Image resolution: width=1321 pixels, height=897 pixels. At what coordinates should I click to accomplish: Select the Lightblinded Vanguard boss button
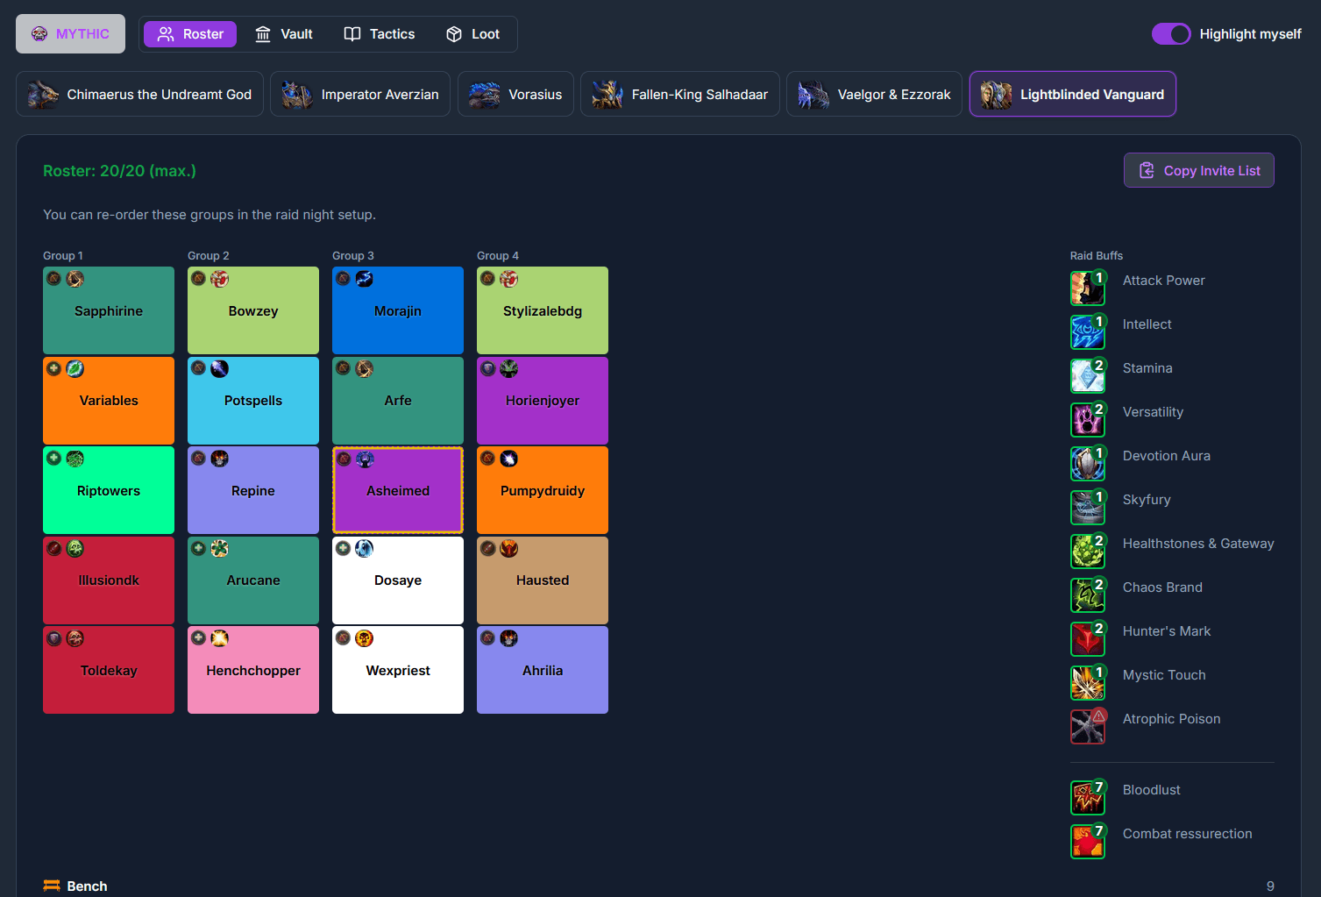pos(1072,94)
